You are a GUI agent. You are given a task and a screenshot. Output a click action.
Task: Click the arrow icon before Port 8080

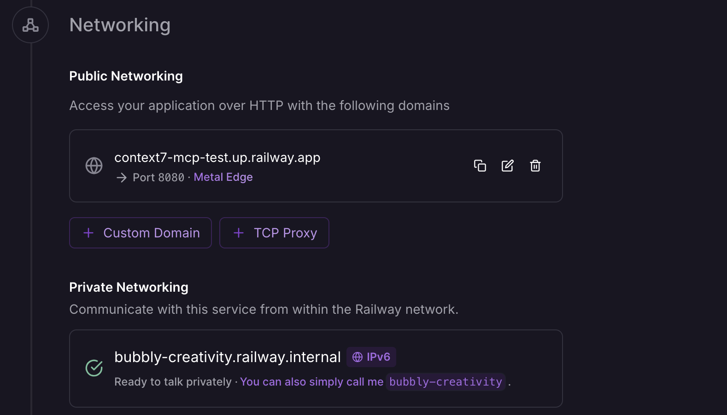(121, 177)
